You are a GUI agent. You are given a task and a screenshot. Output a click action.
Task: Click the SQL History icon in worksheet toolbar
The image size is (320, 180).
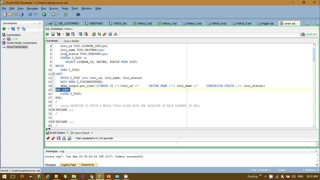pos(110,34)
